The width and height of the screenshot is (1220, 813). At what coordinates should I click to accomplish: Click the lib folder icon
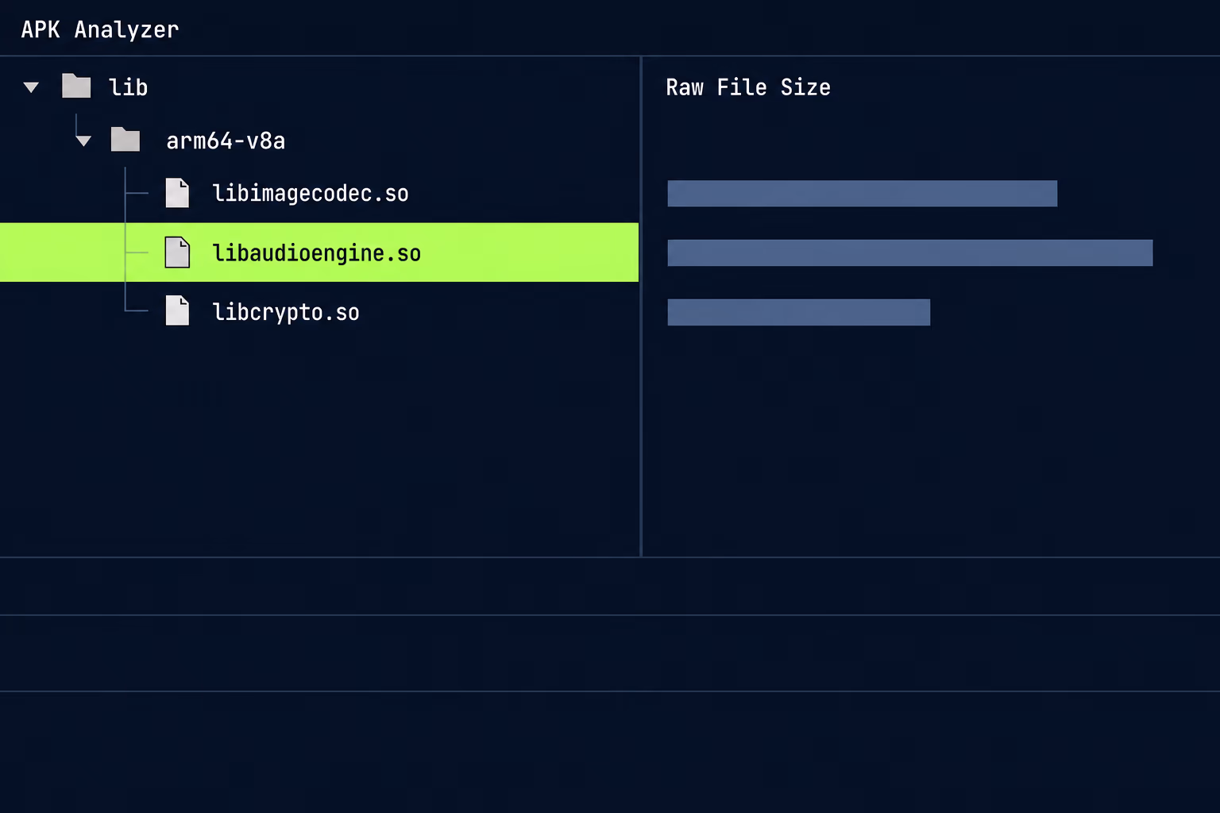(76, 86)
